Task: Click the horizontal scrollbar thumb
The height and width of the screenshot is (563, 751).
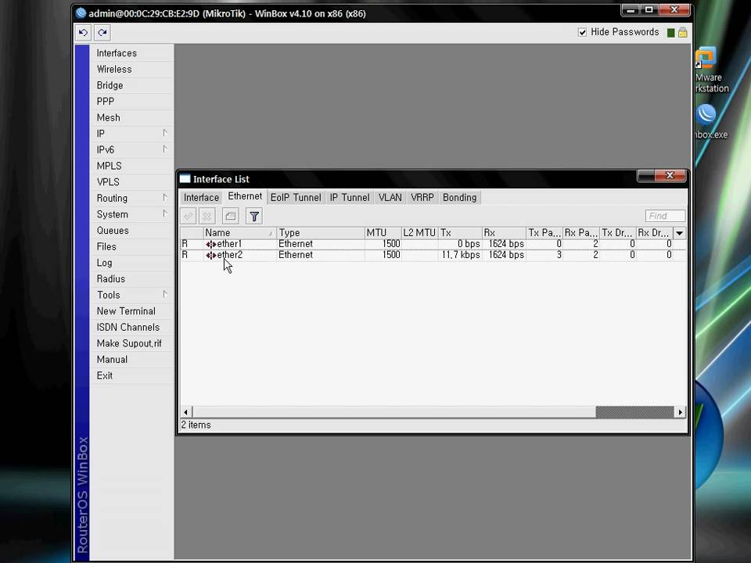Action: [634, 412]
